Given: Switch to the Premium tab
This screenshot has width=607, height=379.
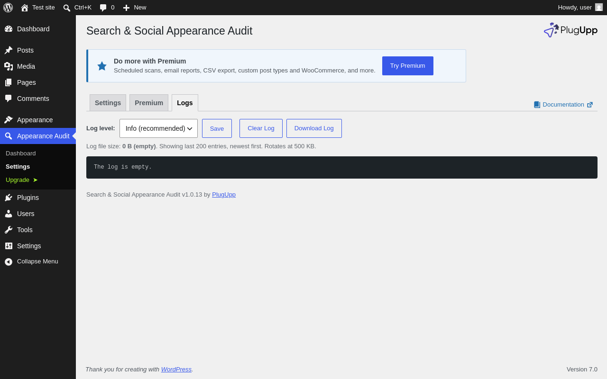Looking at the screenshot, I should coord(149,103).
